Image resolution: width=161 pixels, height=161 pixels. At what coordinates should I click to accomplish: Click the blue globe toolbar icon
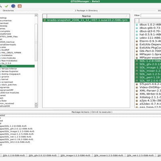tap(13, 6)
